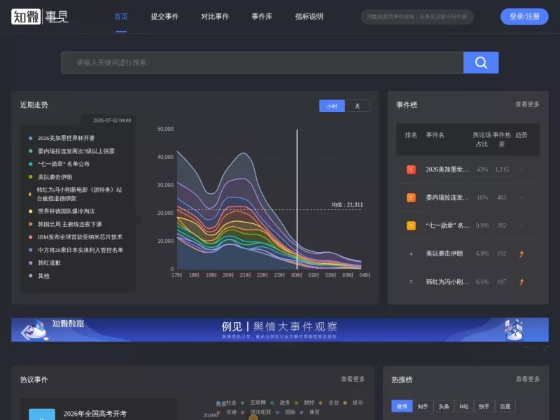Image resolution: width=560 pixels, height=420 pixels.
Task: Click 查看更多 in 热议事件 panel
Action: pos(353,379)
